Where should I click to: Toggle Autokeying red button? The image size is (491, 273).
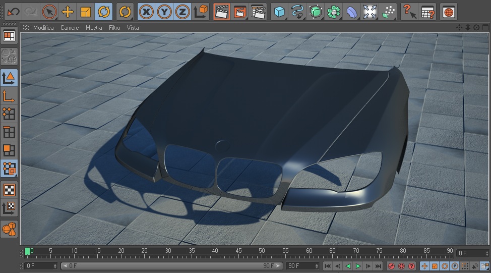pos(401,266)
